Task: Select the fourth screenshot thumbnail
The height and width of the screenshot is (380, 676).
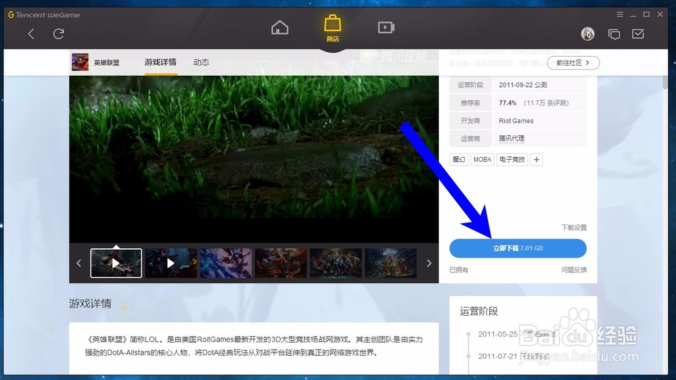Action: (x=281, y=263)
